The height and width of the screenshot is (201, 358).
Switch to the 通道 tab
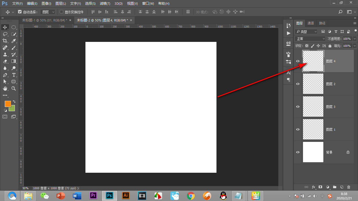pyautogui.click(x=311, y=23)
